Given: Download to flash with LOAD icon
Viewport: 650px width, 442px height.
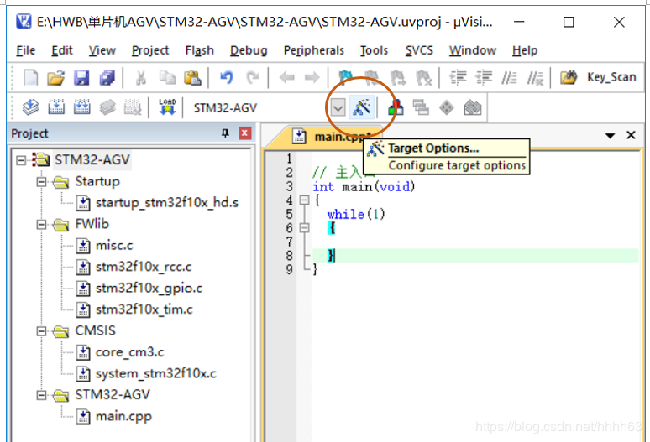Looking at the screenshot, I should coord(167,107).
